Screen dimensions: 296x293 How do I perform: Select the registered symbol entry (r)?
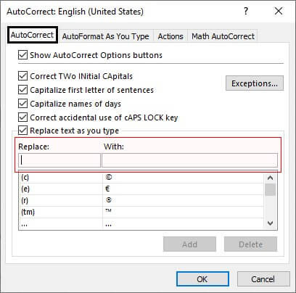coord(141,200)
